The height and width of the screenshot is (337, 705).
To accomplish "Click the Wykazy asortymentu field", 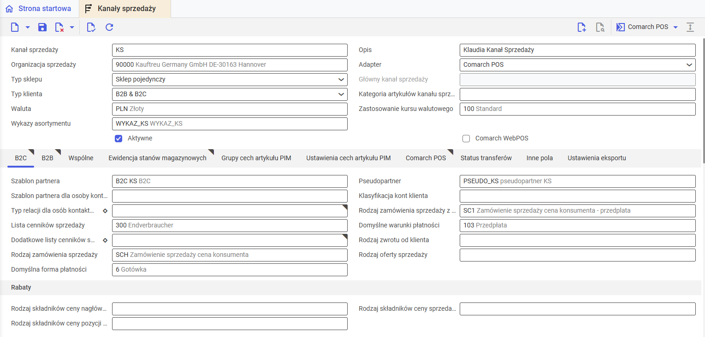I will (x=230, y=123).
